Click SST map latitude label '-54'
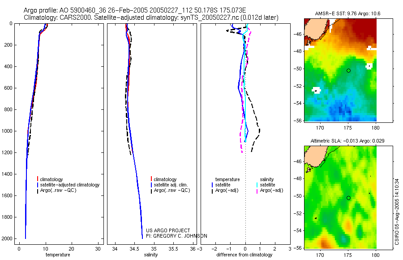This screenshot has width=403, height=260. [298, 104]
